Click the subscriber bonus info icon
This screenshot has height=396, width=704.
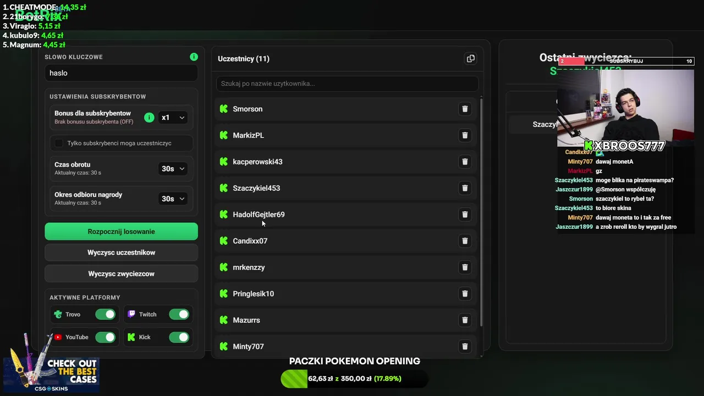click(x=149, y=117)
